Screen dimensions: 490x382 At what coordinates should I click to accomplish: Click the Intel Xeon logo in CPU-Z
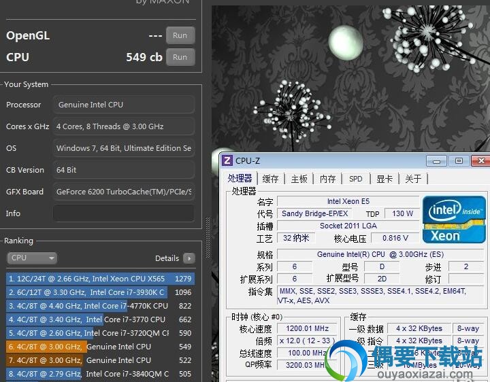(x=454, y=220)
